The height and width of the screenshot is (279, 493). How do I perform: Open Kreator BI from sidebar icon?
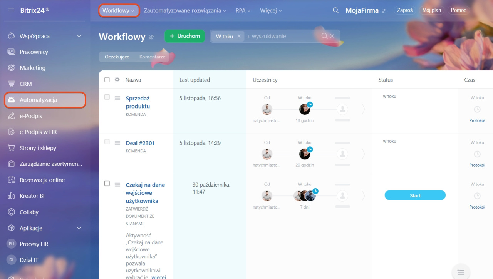coord(12,196)
